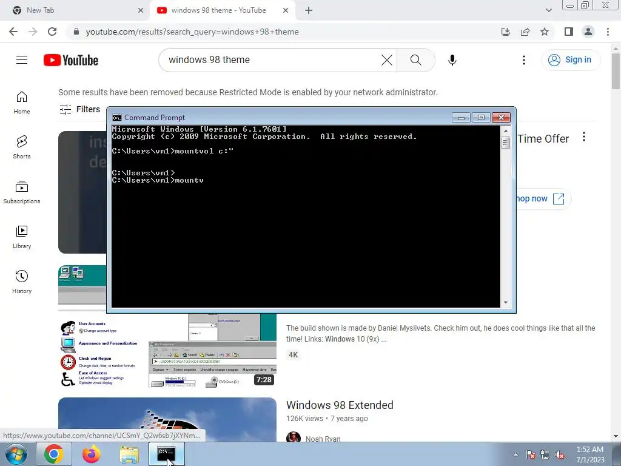This screenshot has width=621, height=466.
Task: Open Chrome's forward navigation arrow
Action: click(x=33, y=32)
